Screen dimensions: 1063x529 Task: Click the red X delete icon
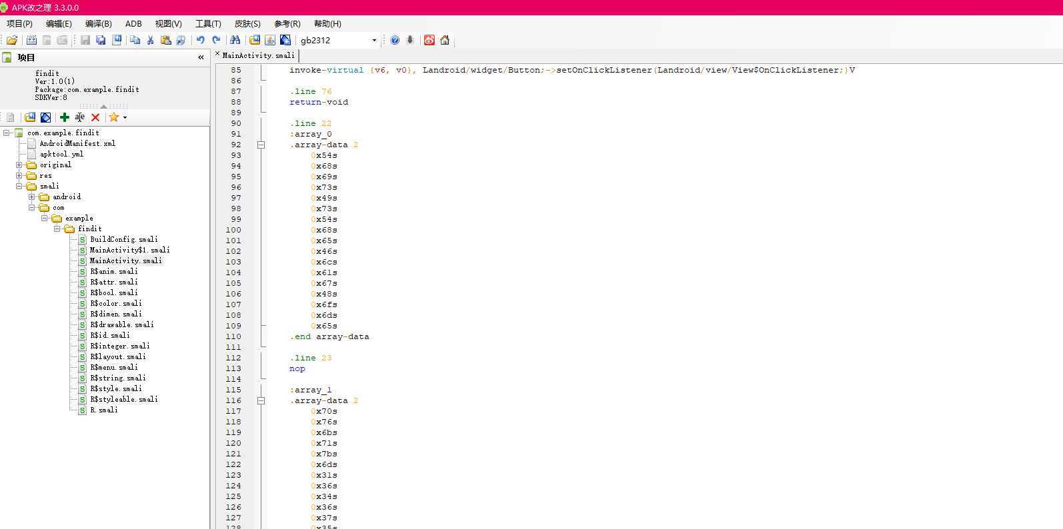point(95,117)
